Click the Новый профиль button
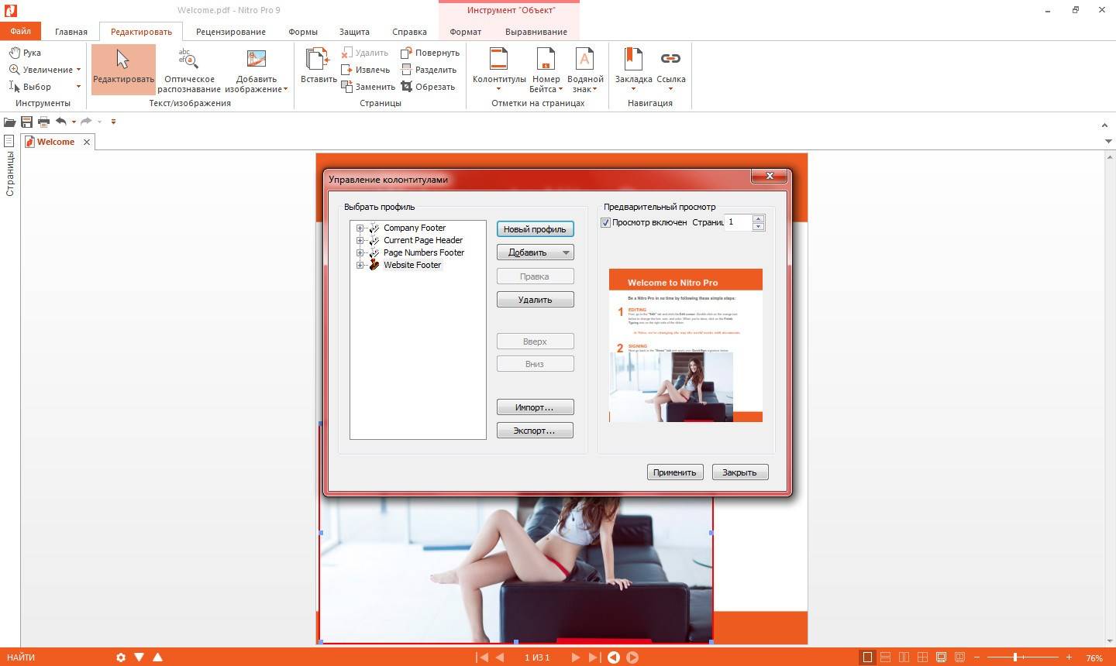 535,229
